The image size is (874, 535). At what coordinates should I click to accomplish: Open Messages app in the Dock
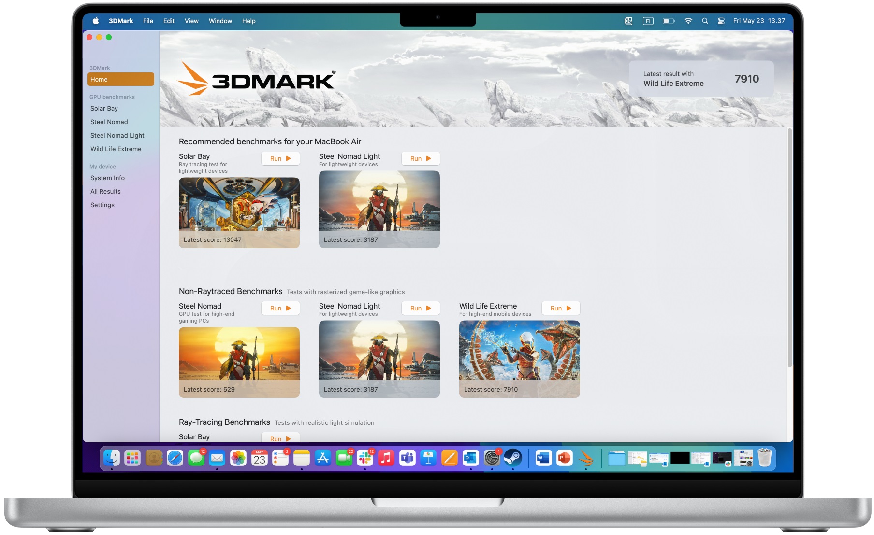pyautogui.click(x=196, y=457)
